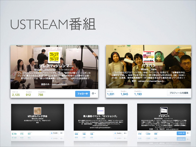Open the 451 followers count
196x147 pixels.
pyautogui.click(x=29, y=134)
